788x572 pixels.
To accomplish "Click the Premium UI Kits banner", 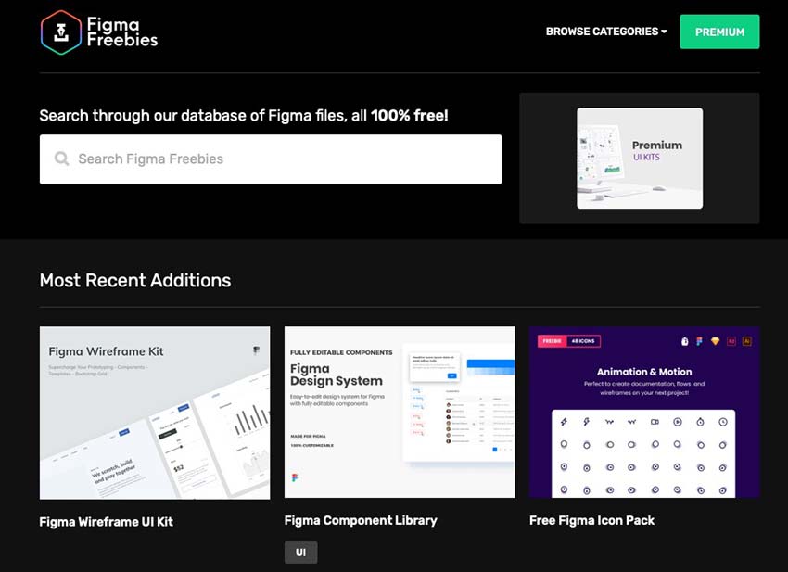I will (640, 158).
